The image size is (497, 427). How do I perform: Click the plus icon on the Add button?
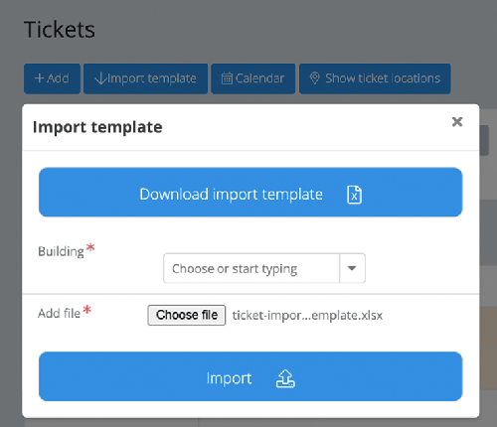pyautogui.click(x=39, y=78)
